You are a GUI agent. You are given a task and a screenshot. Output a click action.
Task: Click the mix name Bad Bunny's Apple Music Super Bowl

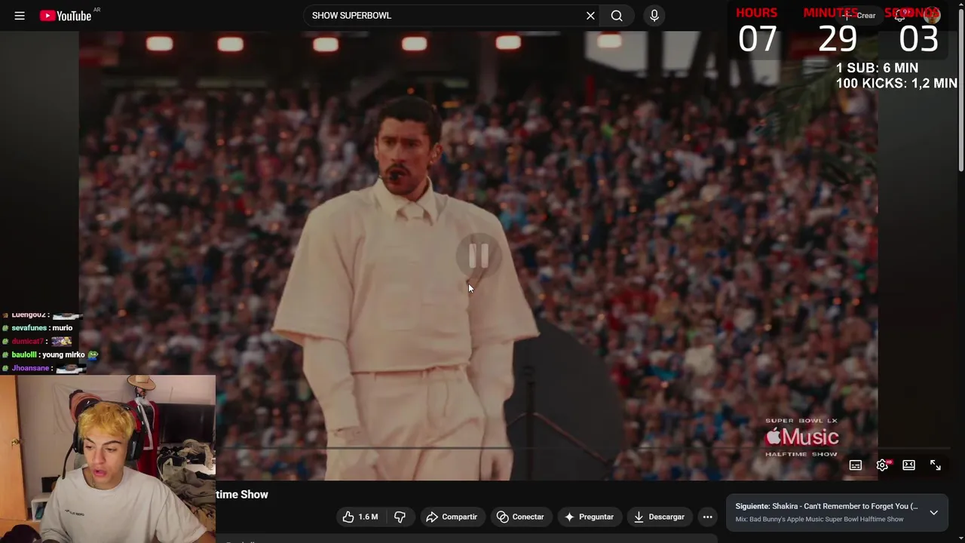coord(819,519)
